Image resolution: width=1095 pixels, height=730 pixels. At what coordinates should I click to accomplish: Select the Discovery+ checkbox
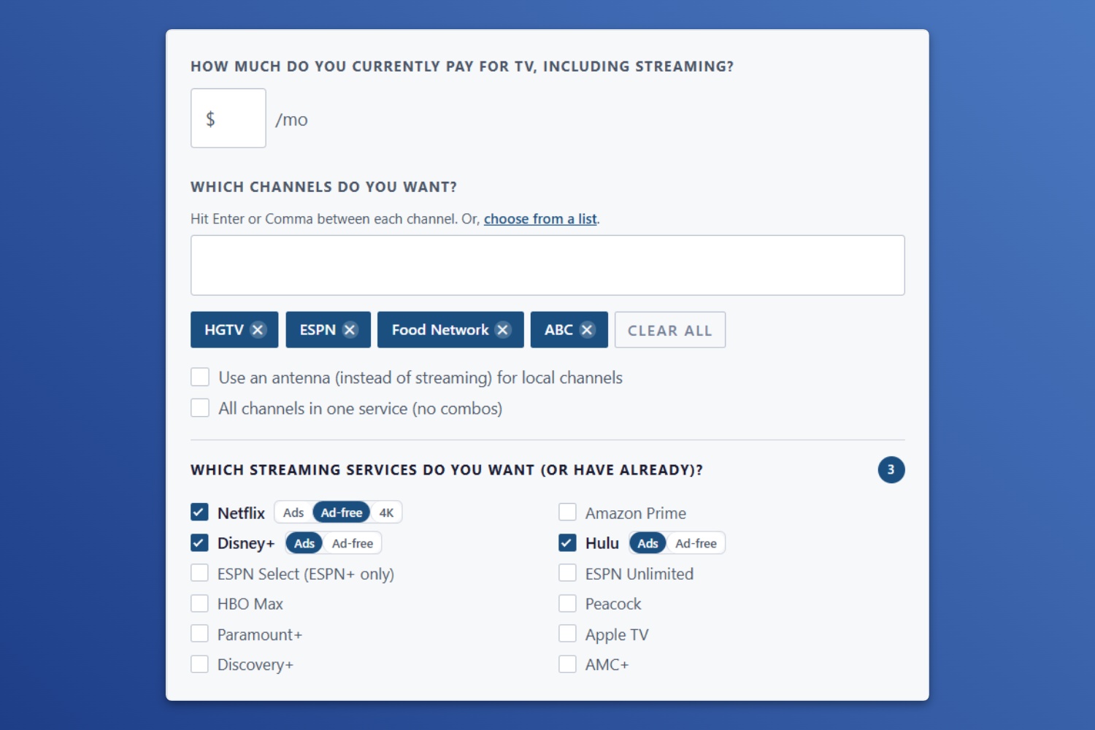[199, 664]
